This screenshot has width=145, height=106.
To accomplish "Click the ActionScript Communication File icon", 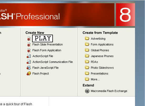I will 29,62.
